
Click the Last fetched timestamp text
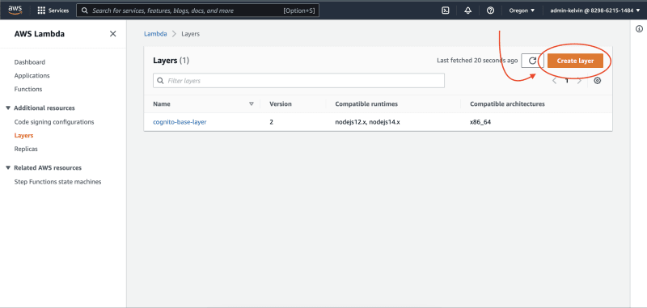tap(477, 61)
